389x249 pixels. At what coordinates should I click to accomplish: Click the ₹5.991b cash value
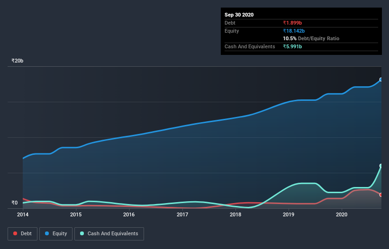(x=292, y=46)
